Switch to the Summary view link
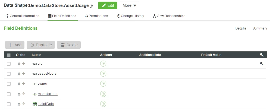 [x=260, y=28]
